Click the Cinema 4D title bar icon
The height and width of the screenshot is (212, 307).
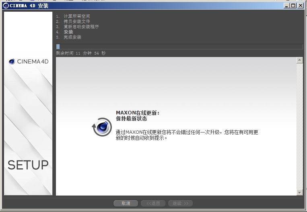[6, 6]
